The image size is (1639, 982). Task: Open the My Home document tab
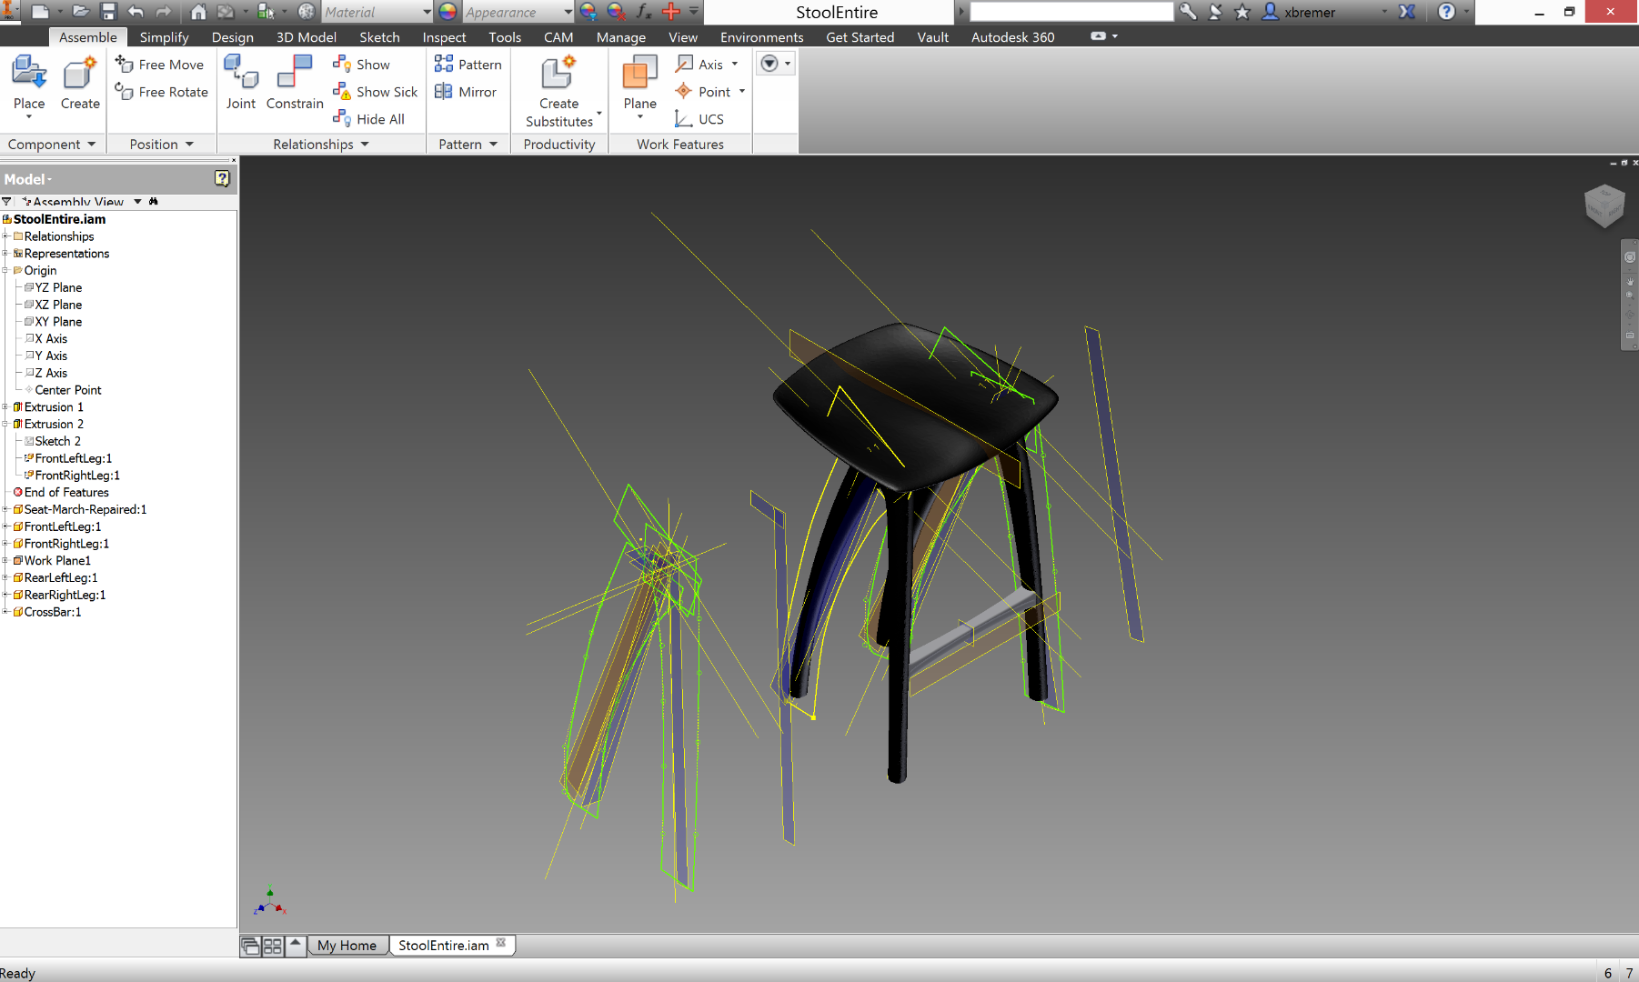pos(347,946)
